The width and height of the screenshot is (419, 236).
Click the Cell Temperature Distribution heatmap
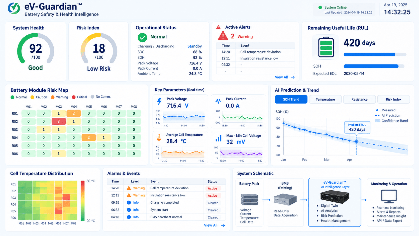click(x=48, y=200)
